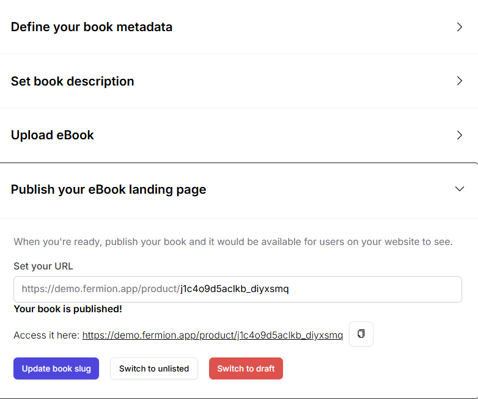Copy the book URL using copy icon
The width and height of the screenshot is (478, 399).
361,334
